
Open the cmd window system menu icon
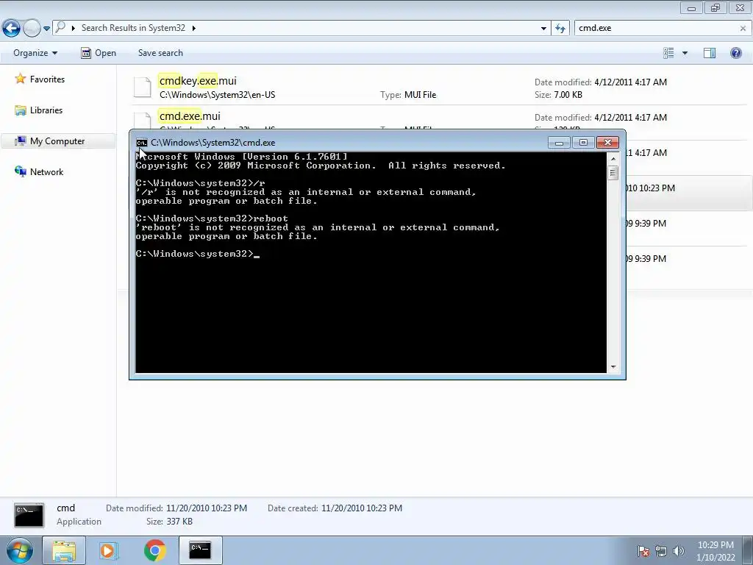142,143
